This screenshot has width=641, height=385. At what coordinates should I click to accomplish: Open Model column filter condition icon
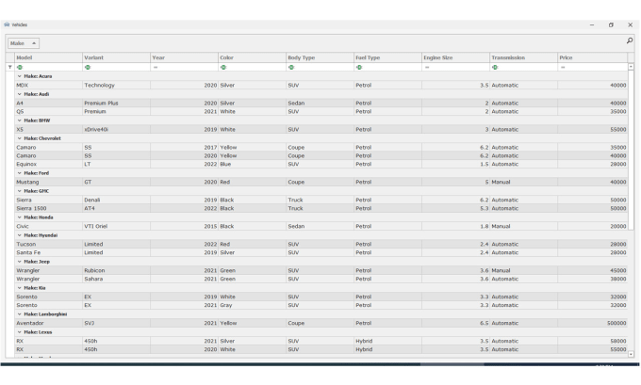(x=20, y=67)
